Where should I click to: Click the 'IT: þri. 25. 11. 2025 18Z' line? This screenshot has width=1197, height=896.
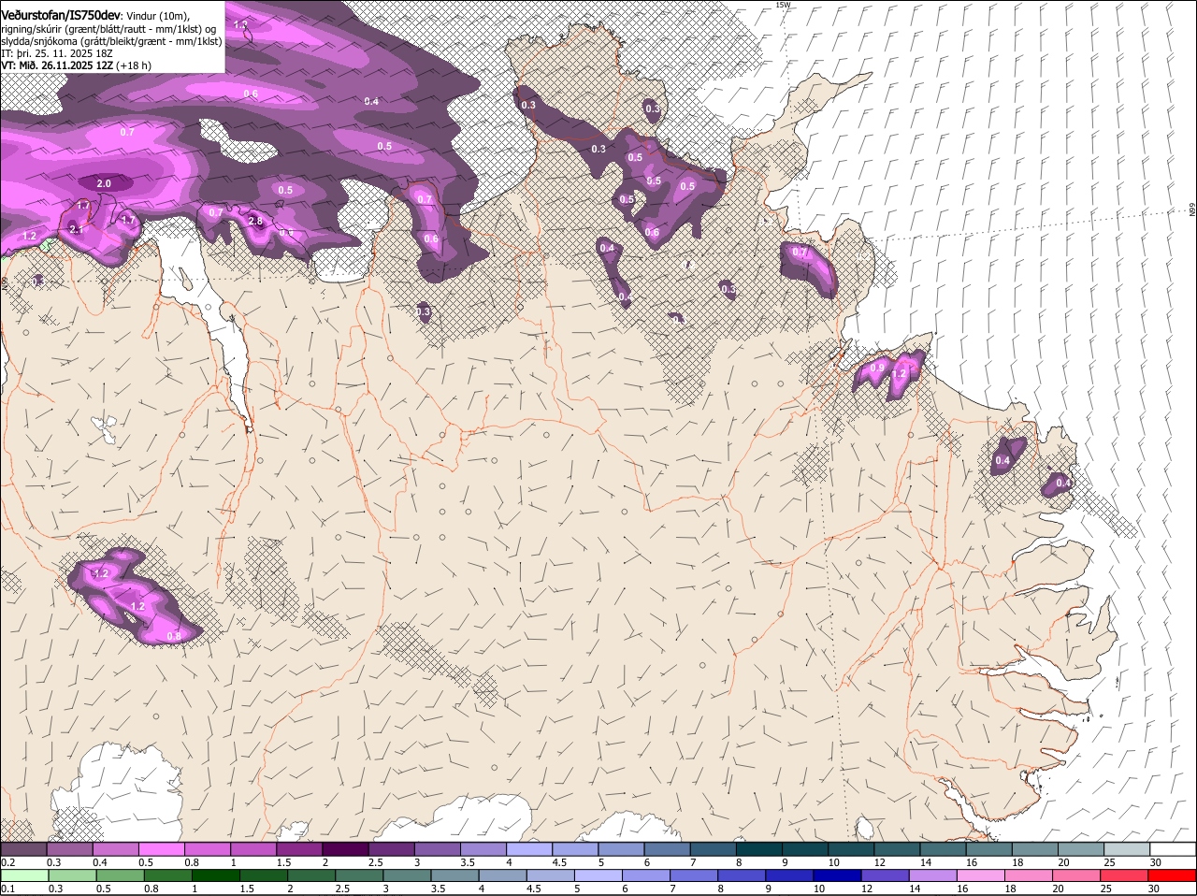click(x=57, y=53)
